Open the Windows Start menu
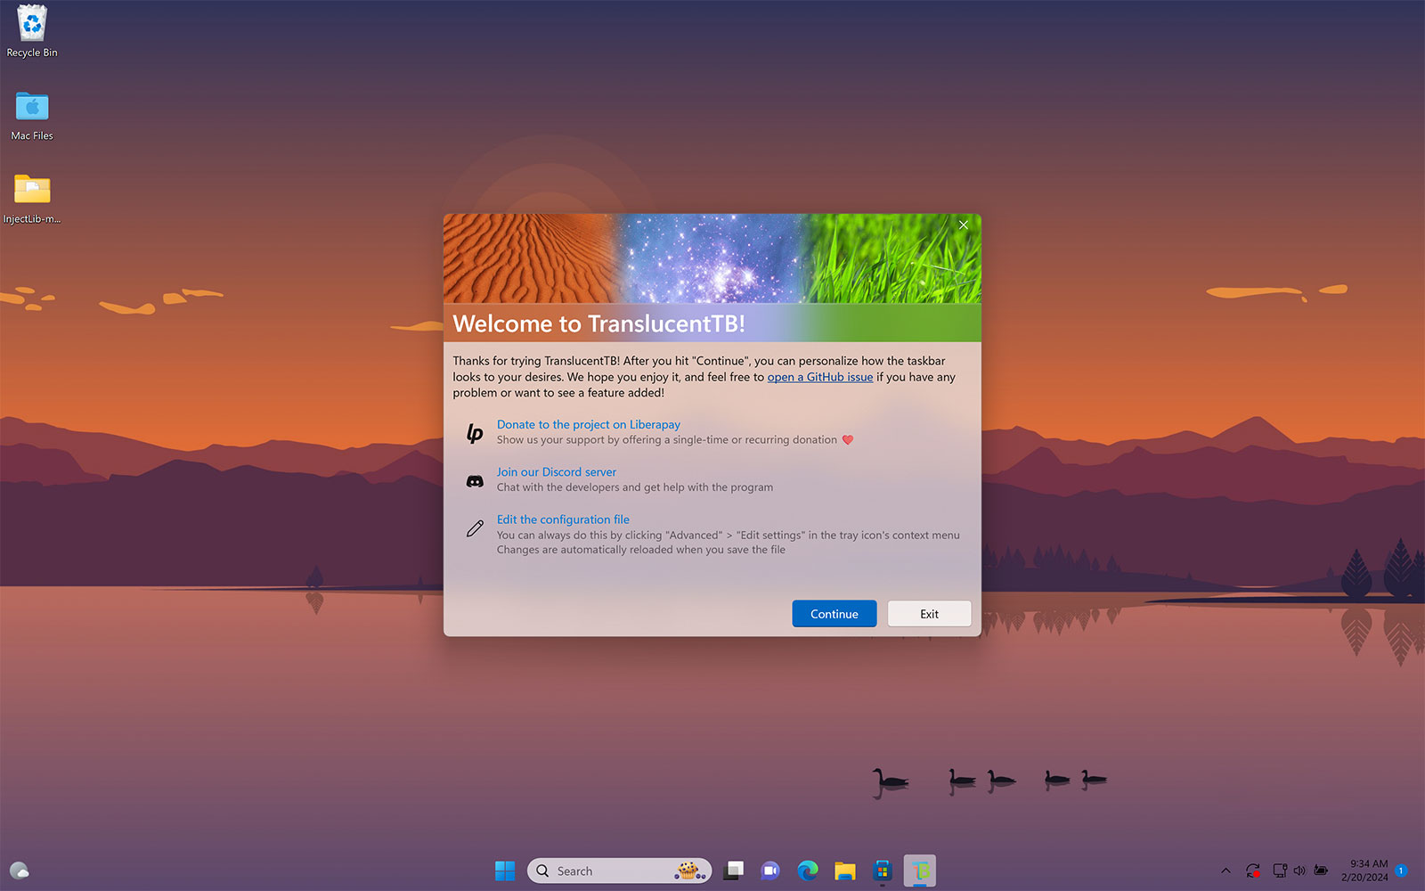Image resolution: width=1425 pixels, height=891 pixels. (x=505, y=871)
